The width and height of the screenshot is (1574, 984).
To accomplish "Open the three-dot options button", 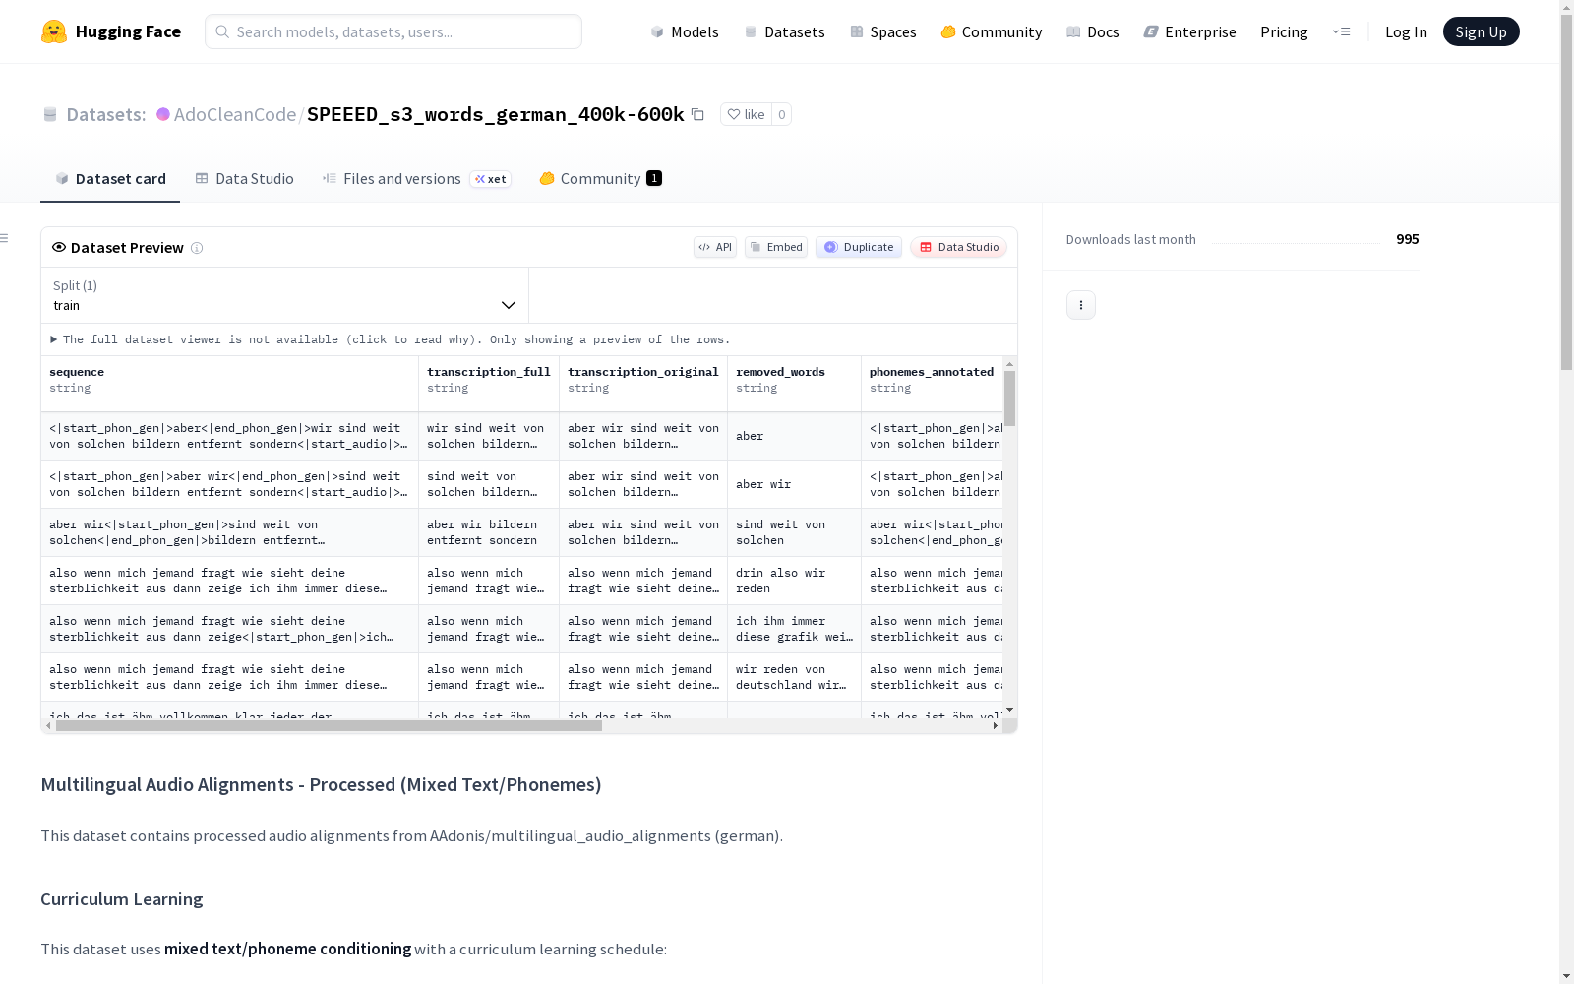I will 1081,305.
